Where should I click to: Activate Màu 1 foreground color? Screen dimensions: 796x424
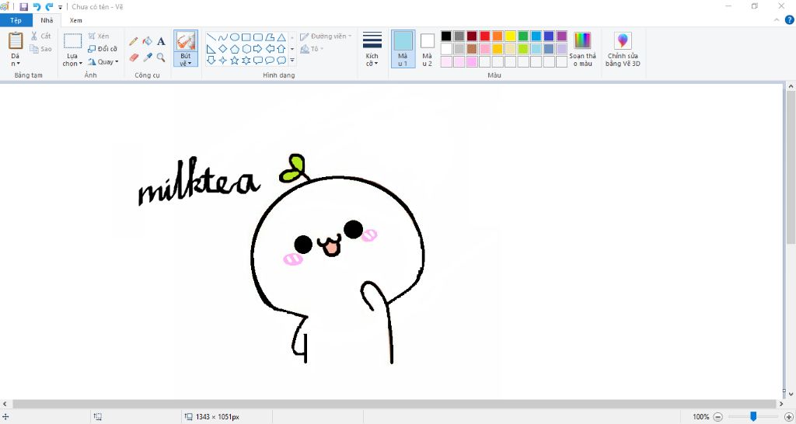tap(403, 49)
